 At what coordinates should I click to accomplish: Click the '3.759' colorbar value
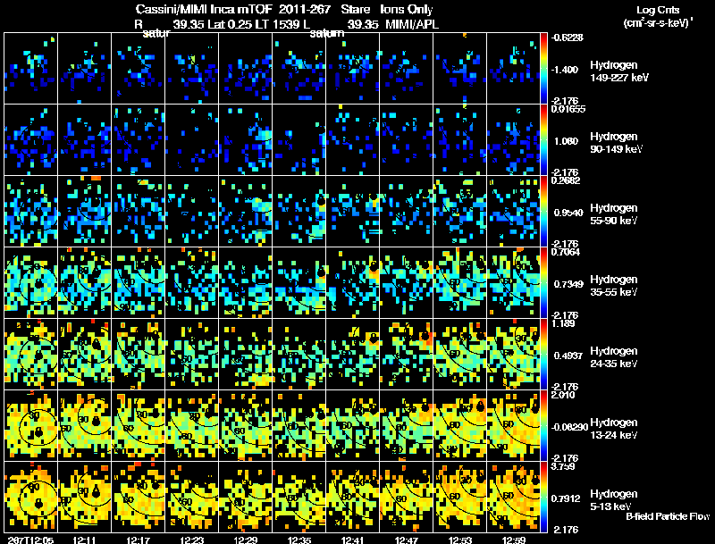click(563, 466)
